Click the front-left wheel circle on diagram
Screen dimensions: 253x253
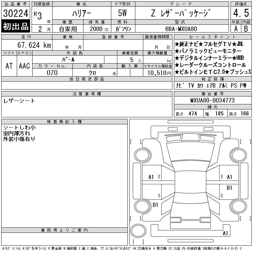(x=143, y=155)
